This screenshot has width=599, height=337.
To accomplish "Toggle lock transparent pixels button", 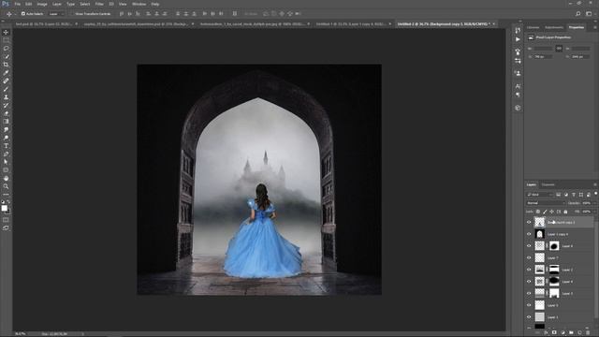I will coord(538,212).
